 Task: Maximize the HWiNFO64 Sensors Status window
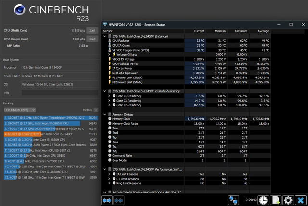click(x=291, y=25)
